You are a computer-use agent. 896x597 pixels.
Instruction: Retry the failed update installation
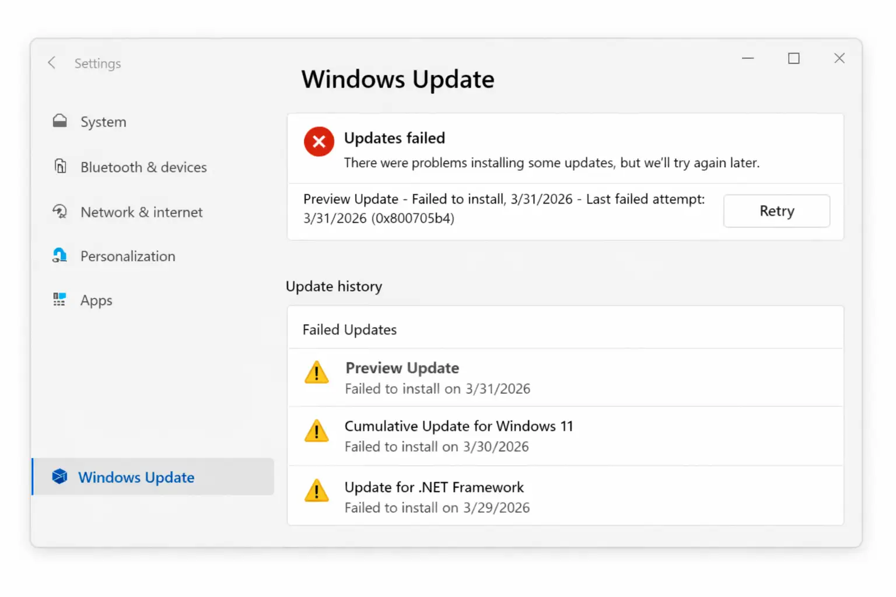click(x=776, y=211)
